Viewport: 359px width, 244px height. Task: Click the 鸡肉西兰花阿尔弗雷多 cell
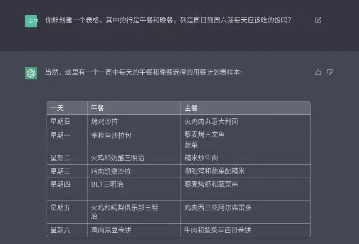pos(245,212)
